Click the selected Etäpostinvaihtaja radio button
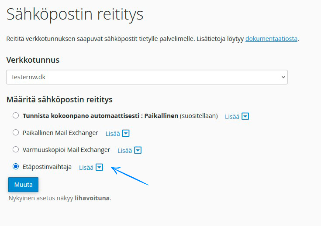The width and height of the screenshot is (321, 226). [x=16, y=166]
